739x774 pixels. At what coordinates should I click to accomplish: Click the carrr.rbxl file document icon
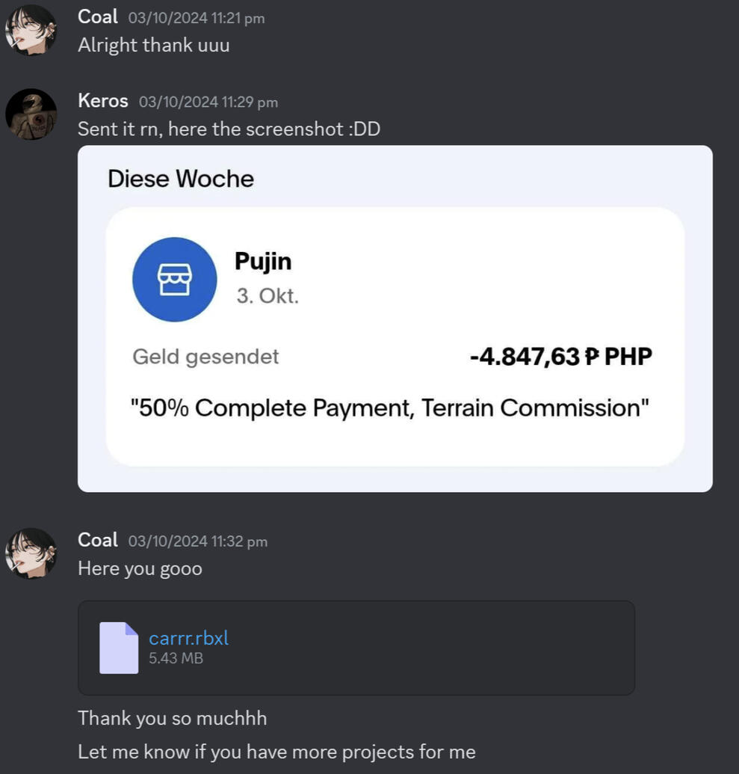[119, 648]
